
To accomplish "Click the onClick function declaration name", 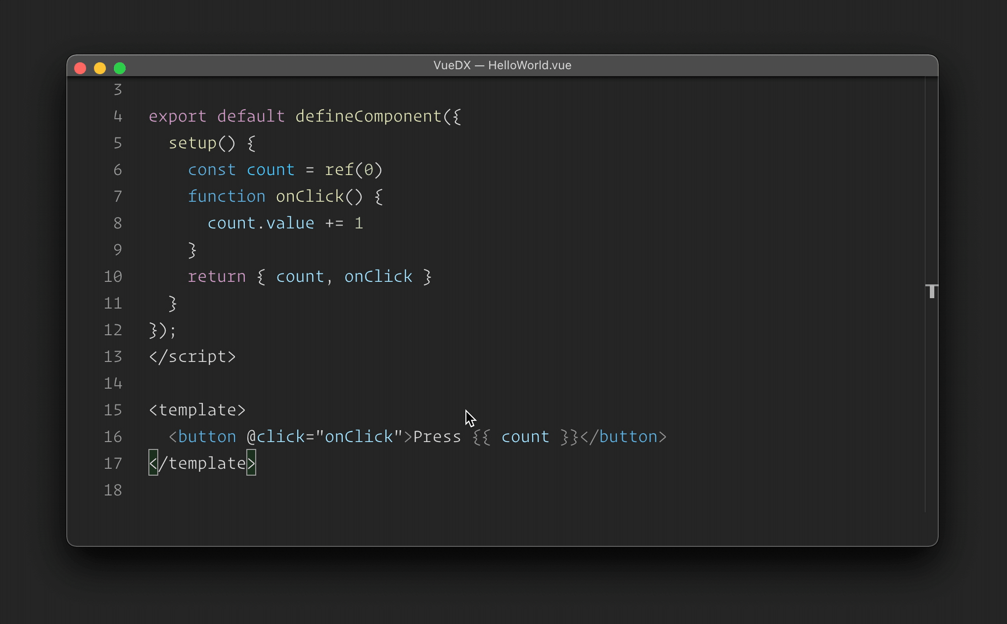I will coord(310,196).
